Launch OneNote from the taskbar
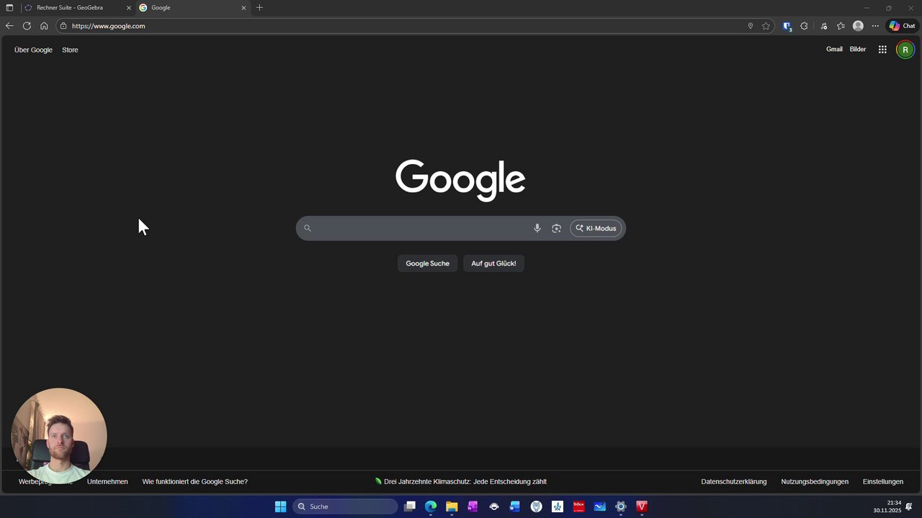The image size is (922, 518). coord(473,506)
